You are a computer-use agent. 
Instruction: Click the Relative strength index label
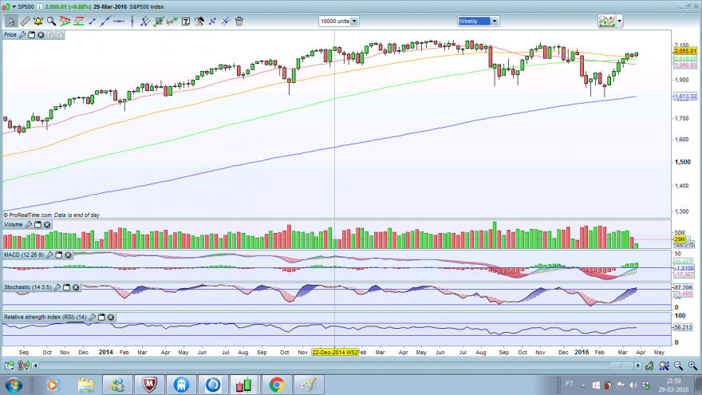45,317
